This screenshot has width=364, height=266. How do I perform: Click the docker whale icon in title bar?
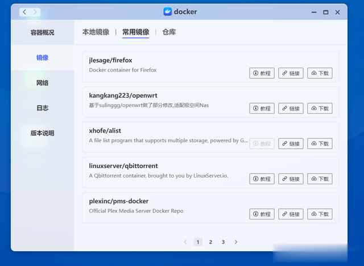(167, 11)
